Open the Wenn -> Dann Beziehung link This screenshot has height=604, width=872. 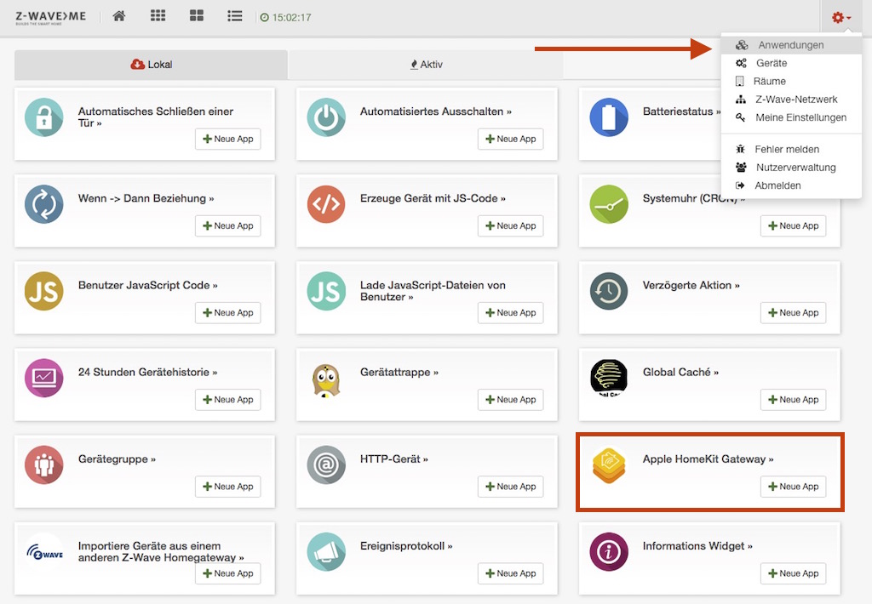coord(146,198)
